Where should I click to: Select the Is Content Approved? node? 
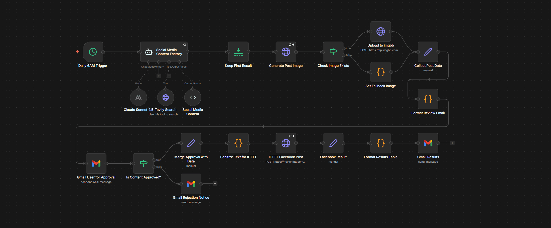click(x=144, y=163)
